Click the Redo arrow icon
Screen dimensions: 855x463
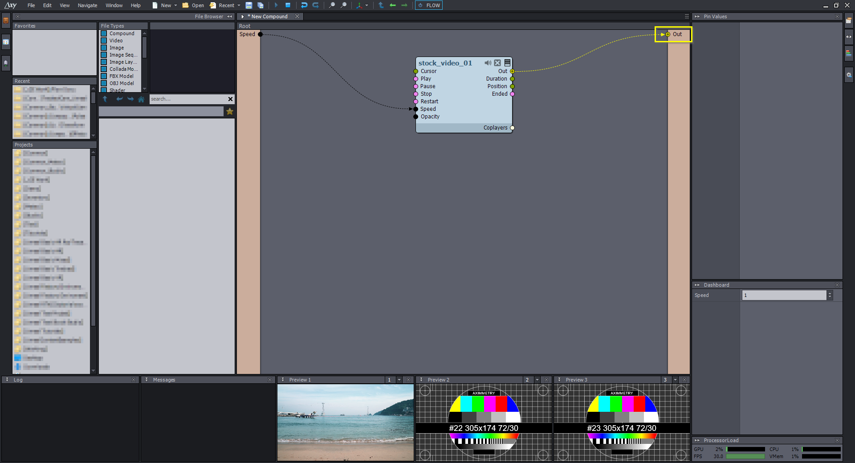[315, 5]
